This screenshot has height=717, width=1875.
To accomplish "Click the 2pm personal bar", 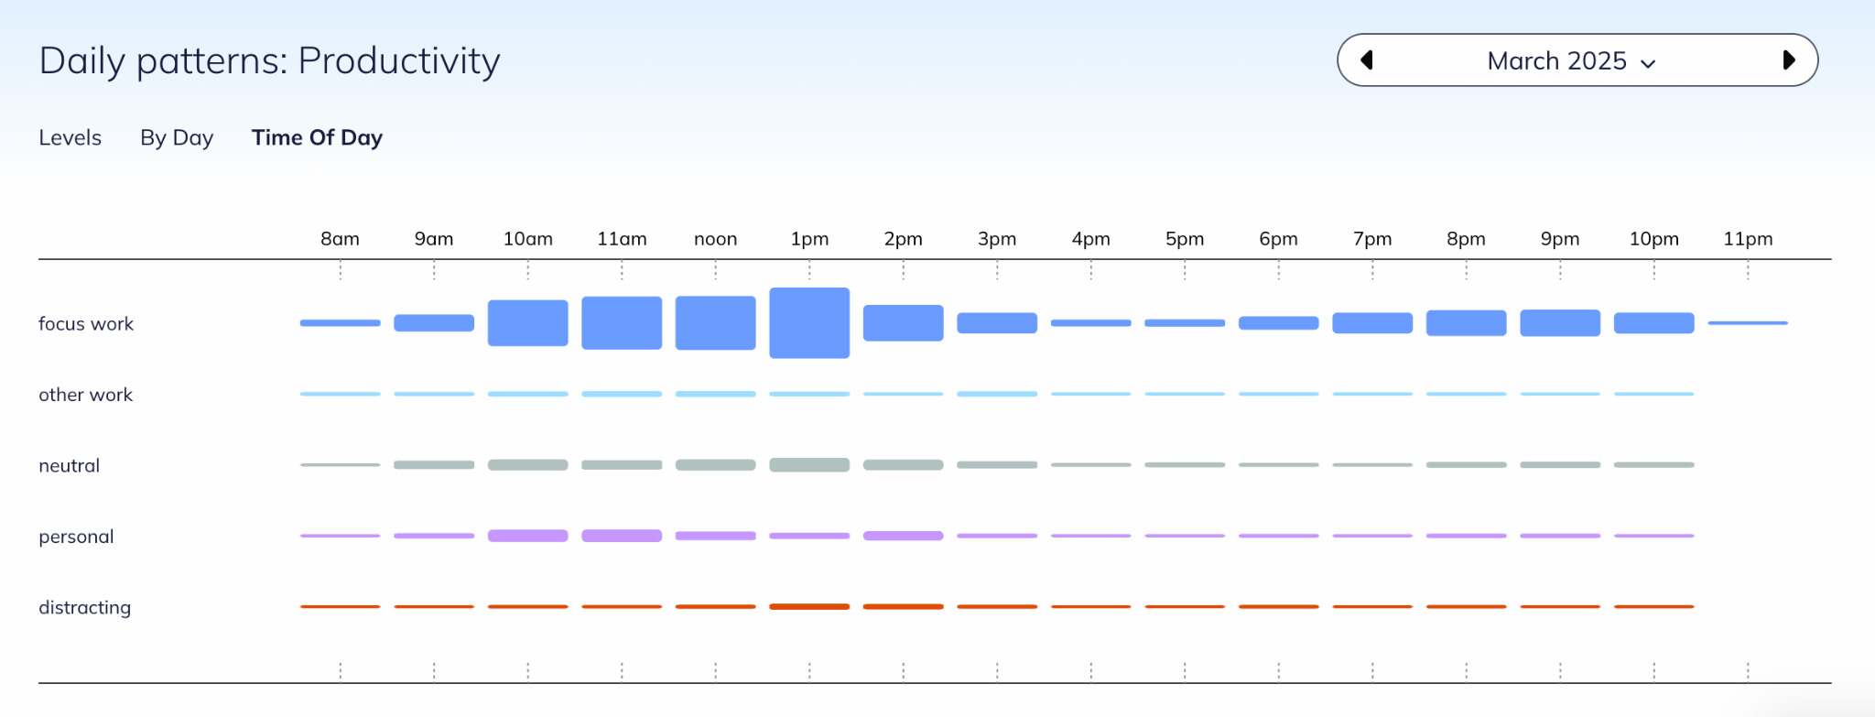I will 903,536.
